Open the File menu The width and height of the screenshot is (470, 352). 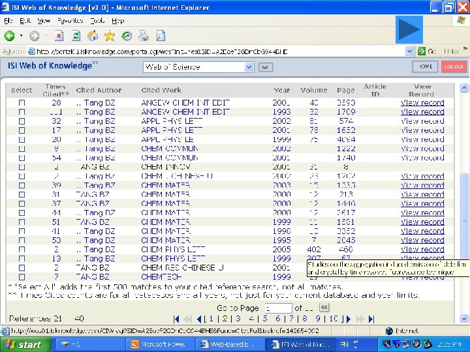(x=8, y=21)
